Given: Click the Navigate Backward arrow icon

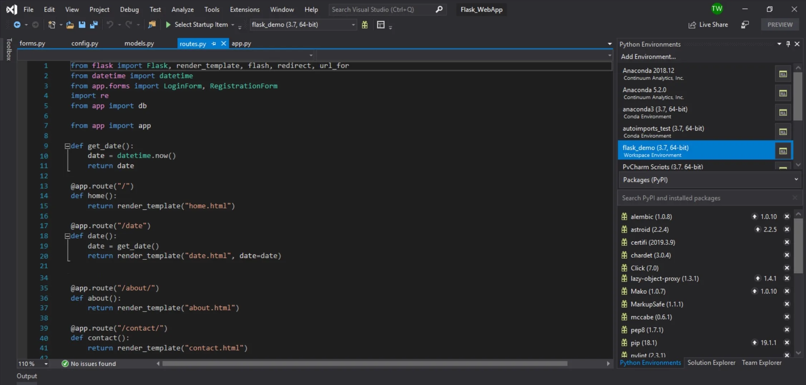Looking at the screenshot, I should point(18,25).
